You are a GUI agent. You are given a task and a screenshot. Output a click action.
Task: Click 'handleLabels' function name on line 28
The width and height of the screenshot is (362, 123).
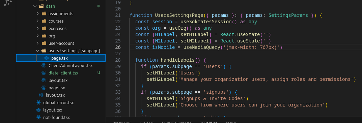pyautogui.click(x=178, y=60)
